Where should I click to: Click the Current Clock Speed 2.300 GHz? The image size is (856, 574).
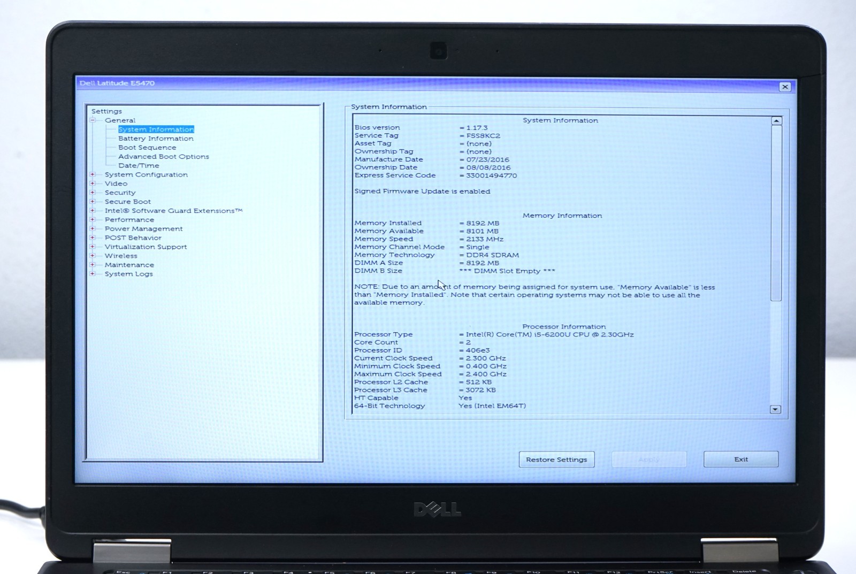[x=486, y=358]
